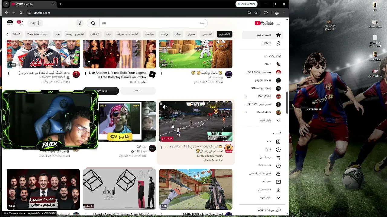Bookmark this page with the star icon
The height and width of the screenshot is (217, 387).
point(256,13)
